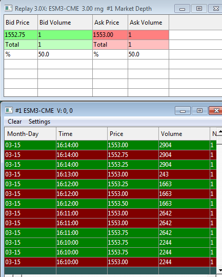Select the red 1553.00 ask price cell

(110, 35)
